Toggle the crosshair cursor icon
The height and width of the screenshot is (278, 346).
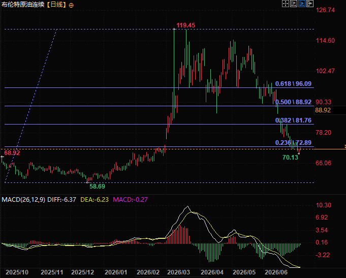click(x=286, y=4)
